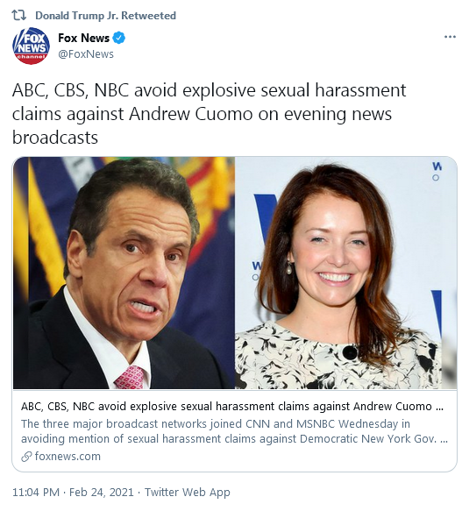Screen dimensions: 469x511
Task: Click the Feb 24, 2021 date
Action: [x=102, y=492]
